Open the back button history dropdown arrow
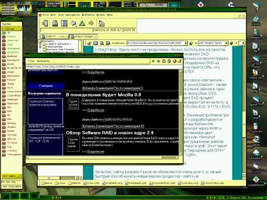The width and height of the screenshot is (267, 200). coord(76,26)
